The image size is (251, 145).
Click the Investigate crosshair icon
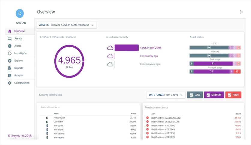point(10,53)
